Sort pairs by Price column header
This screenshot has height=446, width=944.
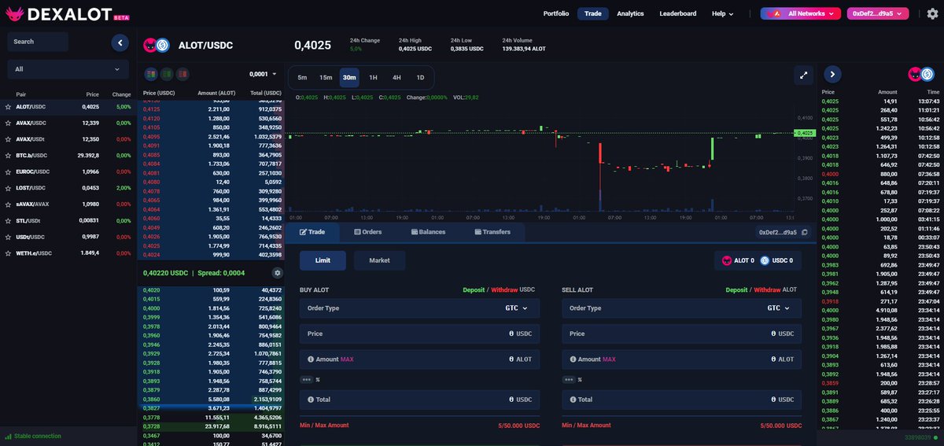(x=92, y=94)
